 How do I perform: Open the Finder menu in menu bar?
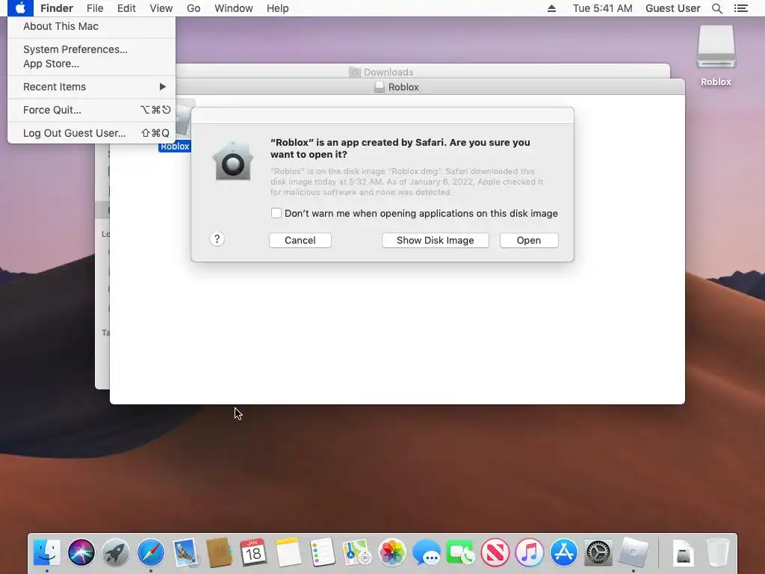tap(57, 8)
